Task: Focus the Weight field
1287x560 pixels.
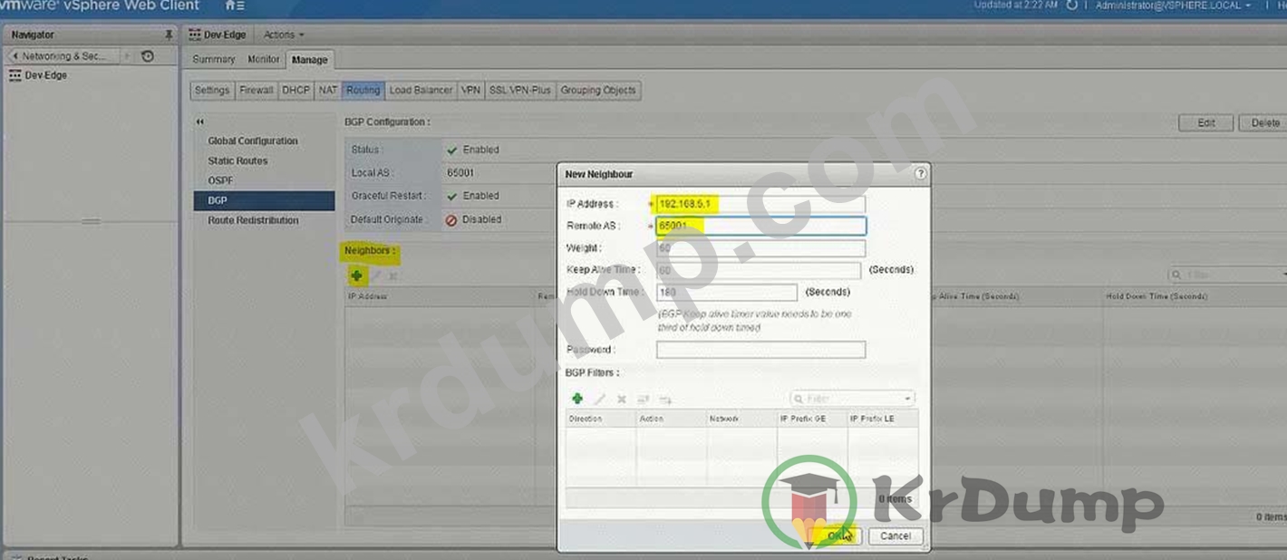Action: 760,247
